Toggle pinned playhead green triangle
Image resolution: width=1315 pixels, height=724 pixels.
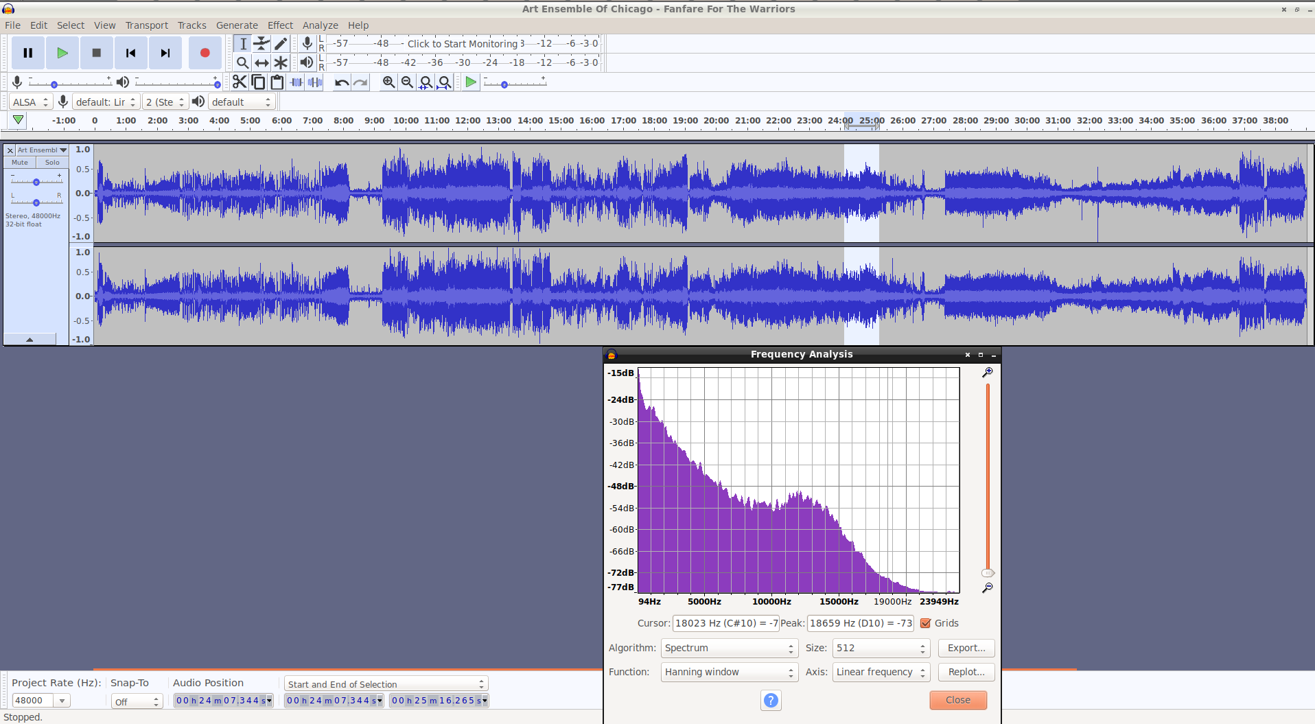(x=19, y=120)
